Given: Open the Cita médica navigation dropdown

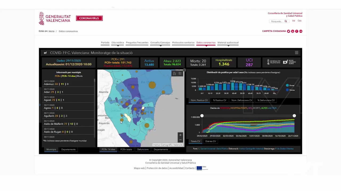Looking at the screenshot, I should click(x=117, y=43).
